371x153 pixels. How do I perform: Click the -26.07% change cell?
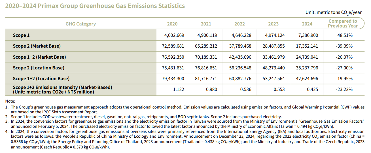[344, 57]
